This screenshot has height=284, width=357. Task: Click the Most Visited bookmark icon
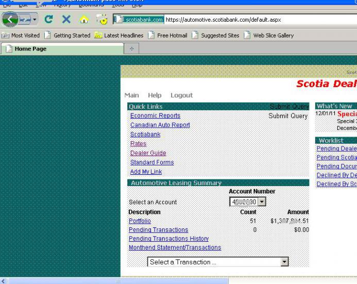click(5, 36)
